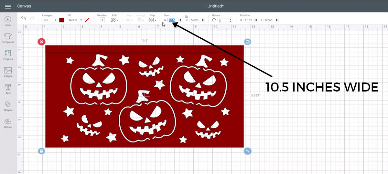Open the Templates panel

coord(8,38)
